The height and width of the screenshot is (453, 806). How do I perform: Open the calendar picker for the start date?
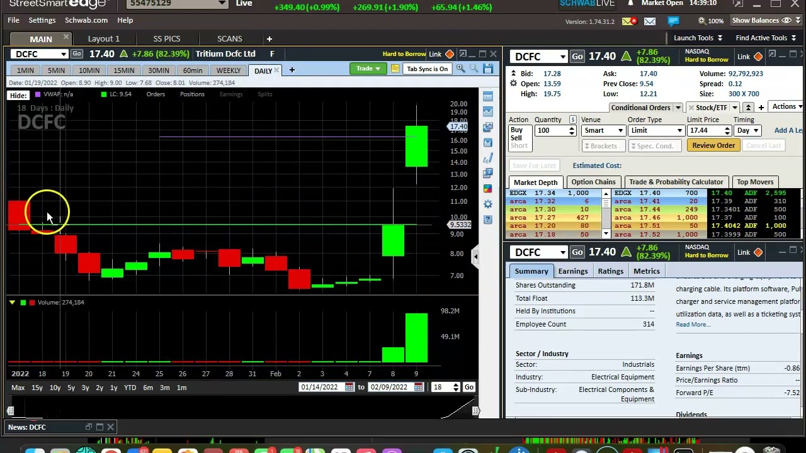point(349,388)
